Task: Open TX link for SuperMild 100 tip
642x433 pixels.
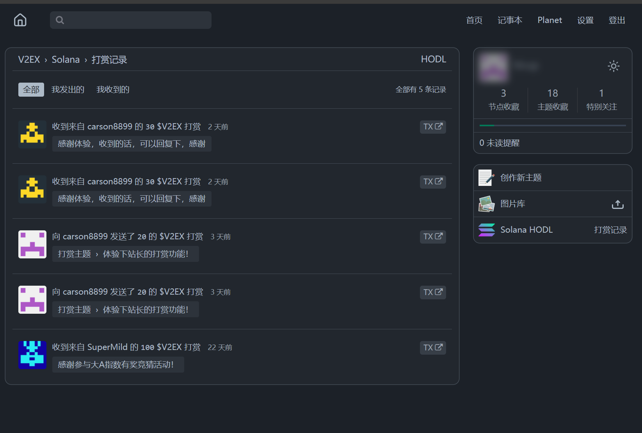Action: (433, 348)
